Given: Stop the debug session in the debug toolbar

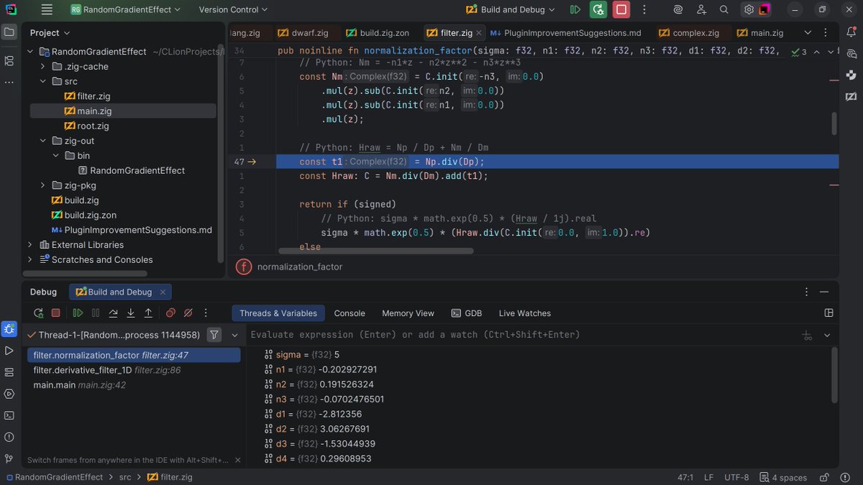Looking at the screenshot, I should (55, 313).
